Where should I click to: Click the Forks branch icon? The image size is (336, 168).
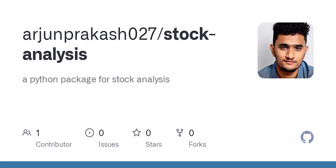point(180,133)
